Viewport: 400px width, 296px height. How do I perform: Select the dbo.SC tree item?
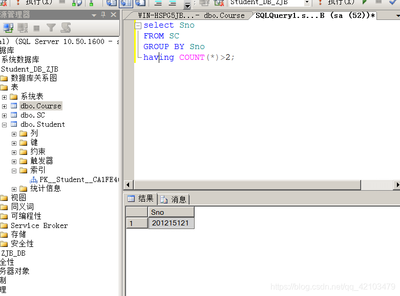[x=33, y=115]
